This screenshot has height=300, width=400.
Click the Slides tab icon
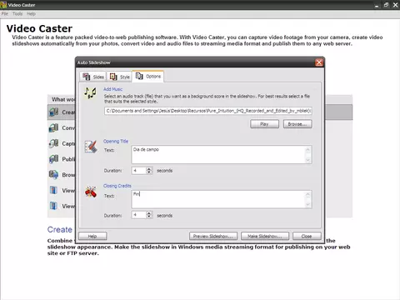(x=87, y=77)
